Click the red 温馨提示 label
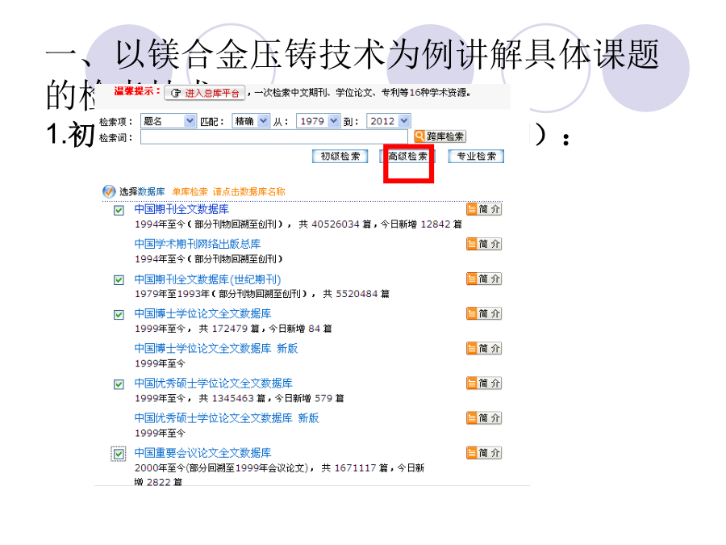Viewport: 726px width, 545px height. (x=137, y=90)
